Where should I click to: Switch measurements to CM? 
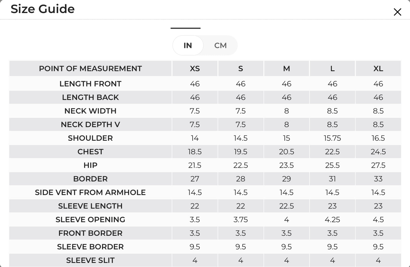[x=220, y=45]
